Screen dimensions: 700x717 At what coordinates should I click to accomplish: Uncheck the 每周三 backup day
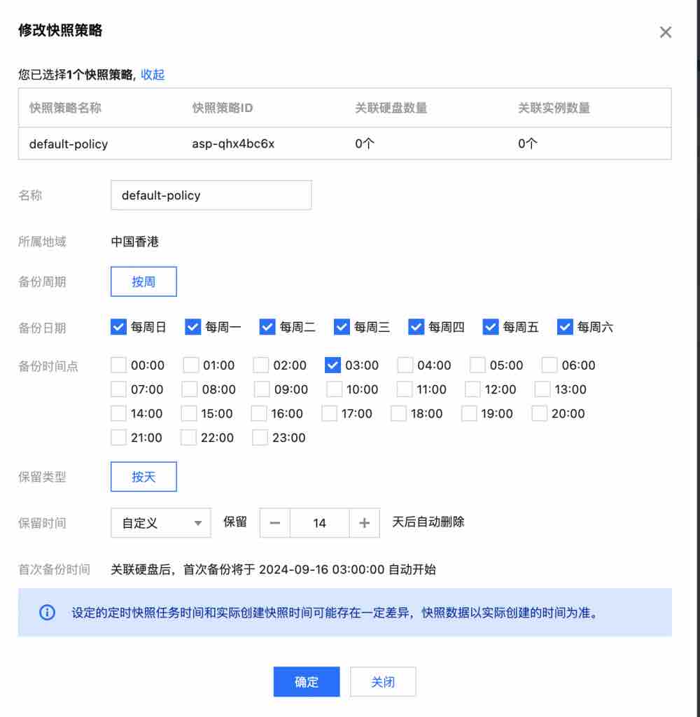click(342, 326)
